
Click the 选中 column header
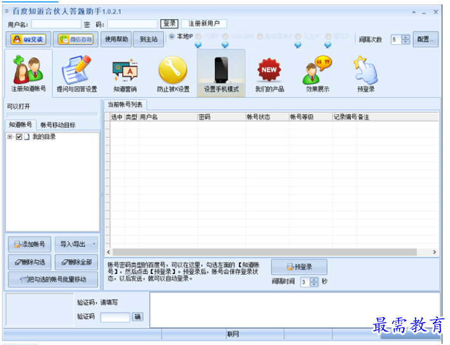tap(117, 117)
